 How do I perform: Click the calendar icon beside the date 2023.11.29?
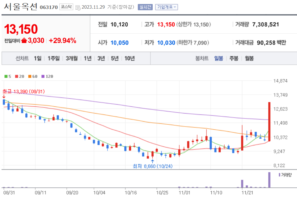78,8
